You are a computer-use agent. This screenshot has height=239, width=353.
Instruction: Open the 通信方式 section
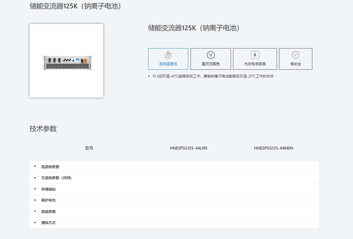[49, 222]
